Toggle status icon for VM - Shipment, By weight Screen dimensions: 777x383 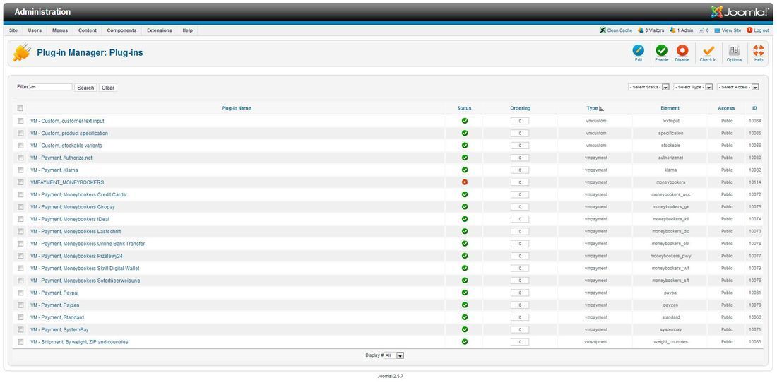point(465,342)
